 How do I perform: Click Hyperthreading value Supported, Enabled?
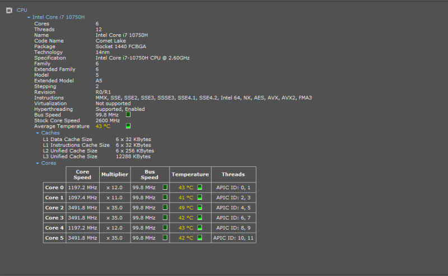(120, 109)
